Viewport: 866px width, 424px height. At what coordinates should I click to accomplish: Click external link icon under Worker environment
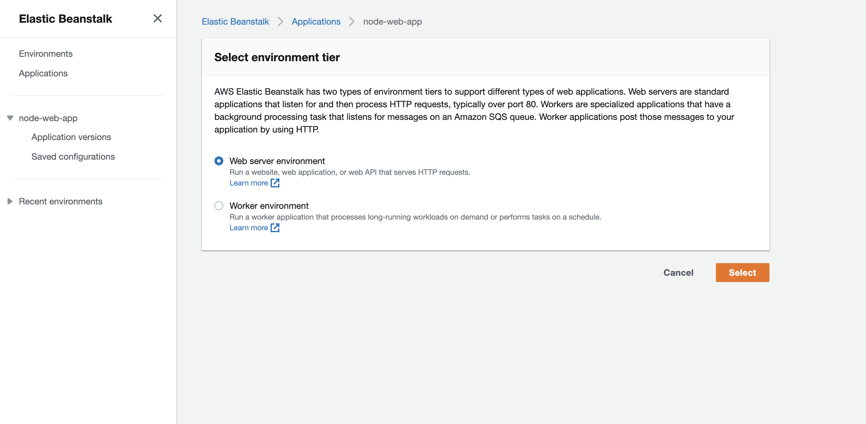click(x=275, y=228)
